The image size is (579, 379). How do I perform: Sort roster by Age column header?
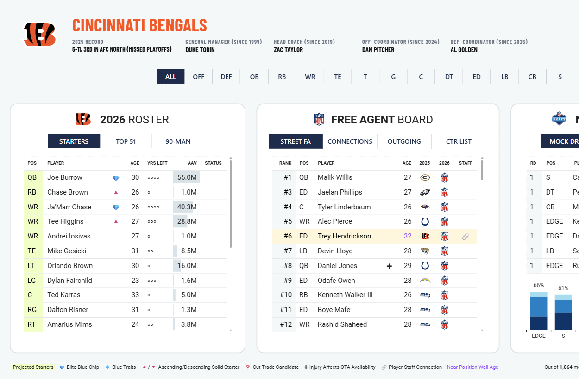[x=135, y=163]
